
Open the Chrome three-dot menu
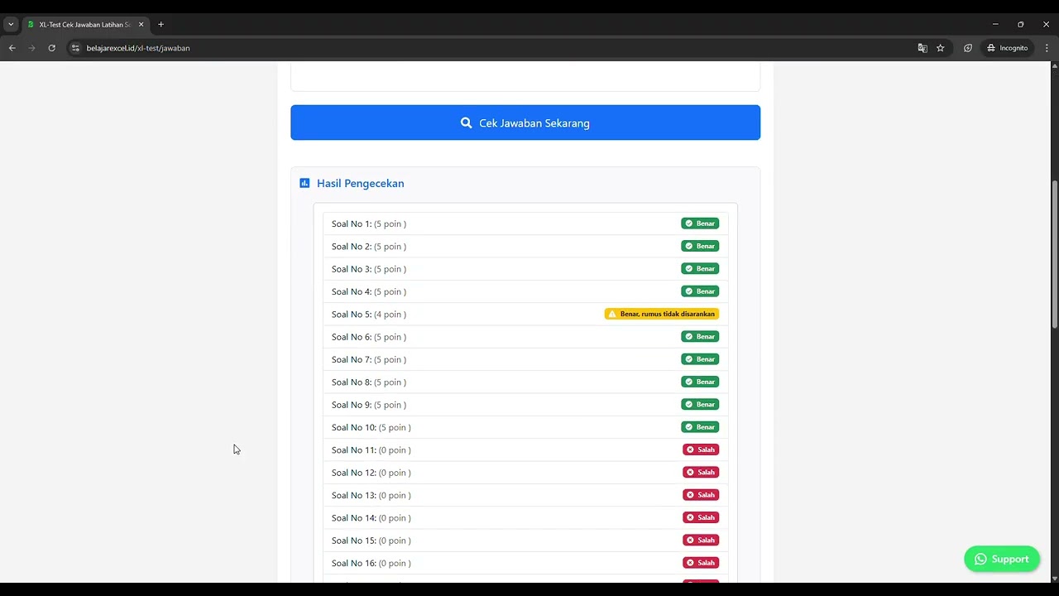[x=1047, y=48]
